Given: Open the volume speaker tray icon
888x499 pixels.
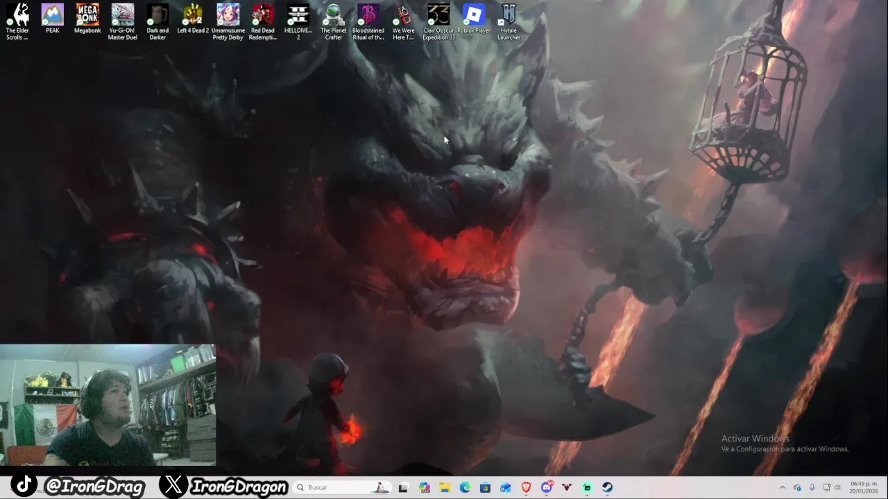Looking at the screenshot, I should [x=838, y=487].
